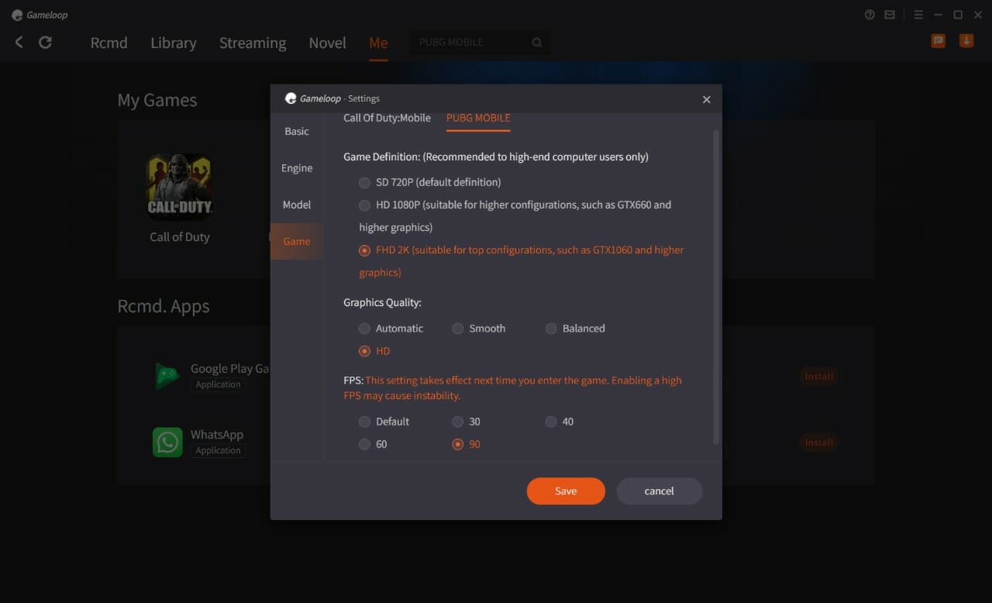Open the hamburger menu in title bar
Image resolution: width=992 pixels, height=603 pixels.
coord(918,15)
